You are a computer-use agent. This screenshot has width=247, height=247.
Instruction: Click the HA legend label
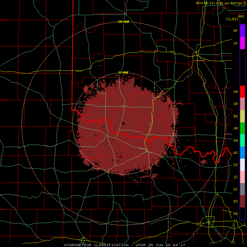tap(235, 92)
